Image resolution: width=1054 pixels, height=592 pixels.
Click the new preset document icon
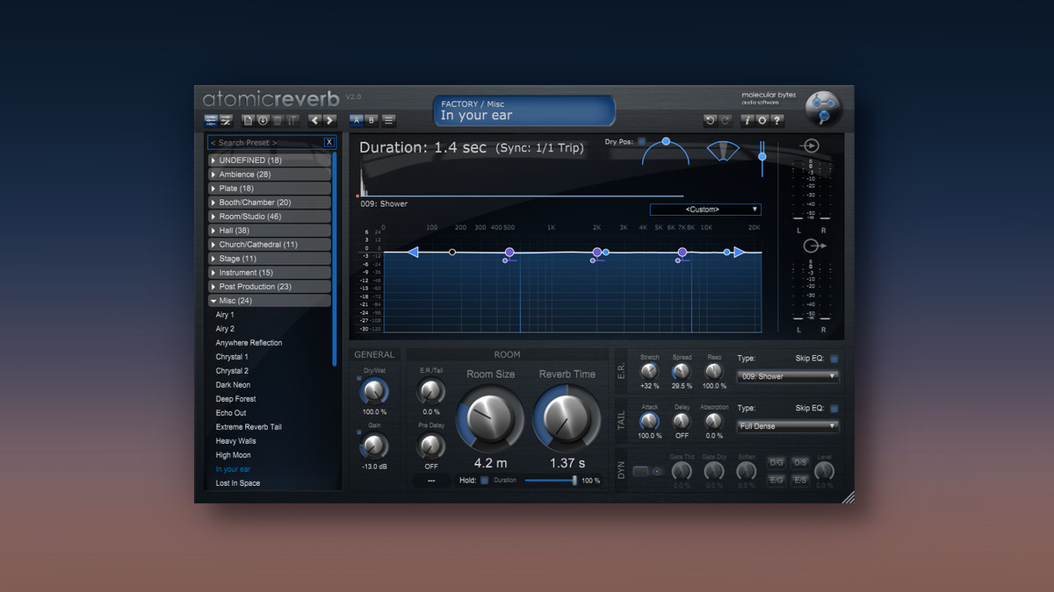[x=248, y=120]
